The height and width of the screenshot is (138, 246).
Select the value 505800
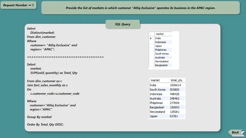(x=174, y=90)
